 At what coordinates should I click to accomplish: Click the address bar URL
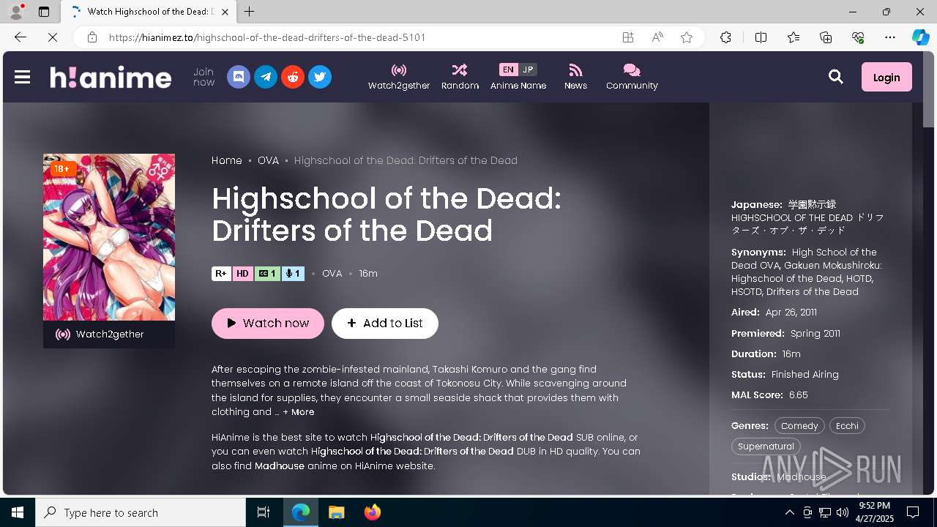click(x=267, y=37)
